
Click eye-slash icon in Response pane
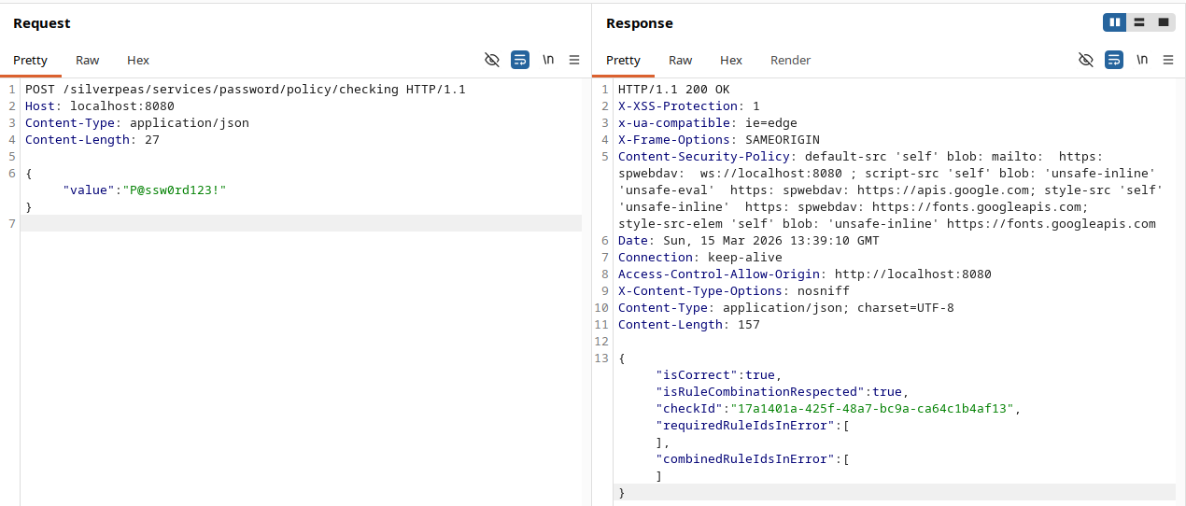1085,60
